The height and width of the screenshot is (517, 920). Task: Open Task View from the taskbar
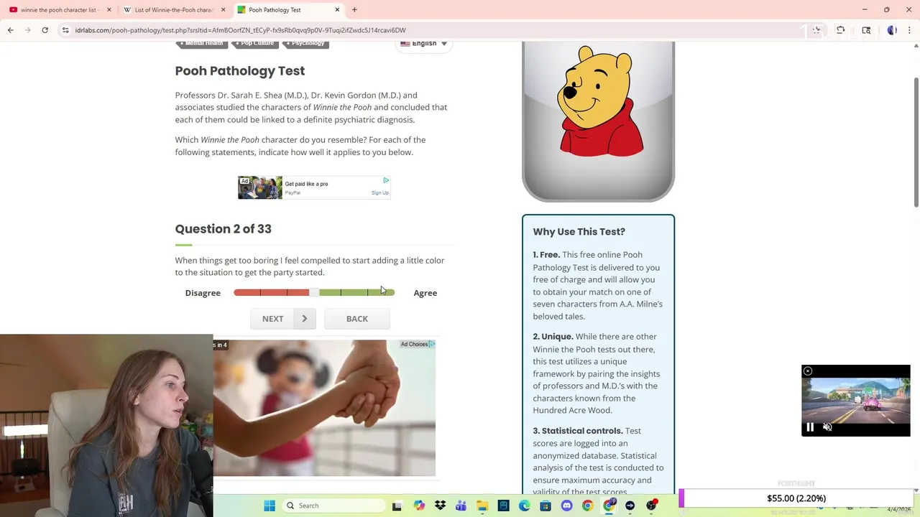397,506
